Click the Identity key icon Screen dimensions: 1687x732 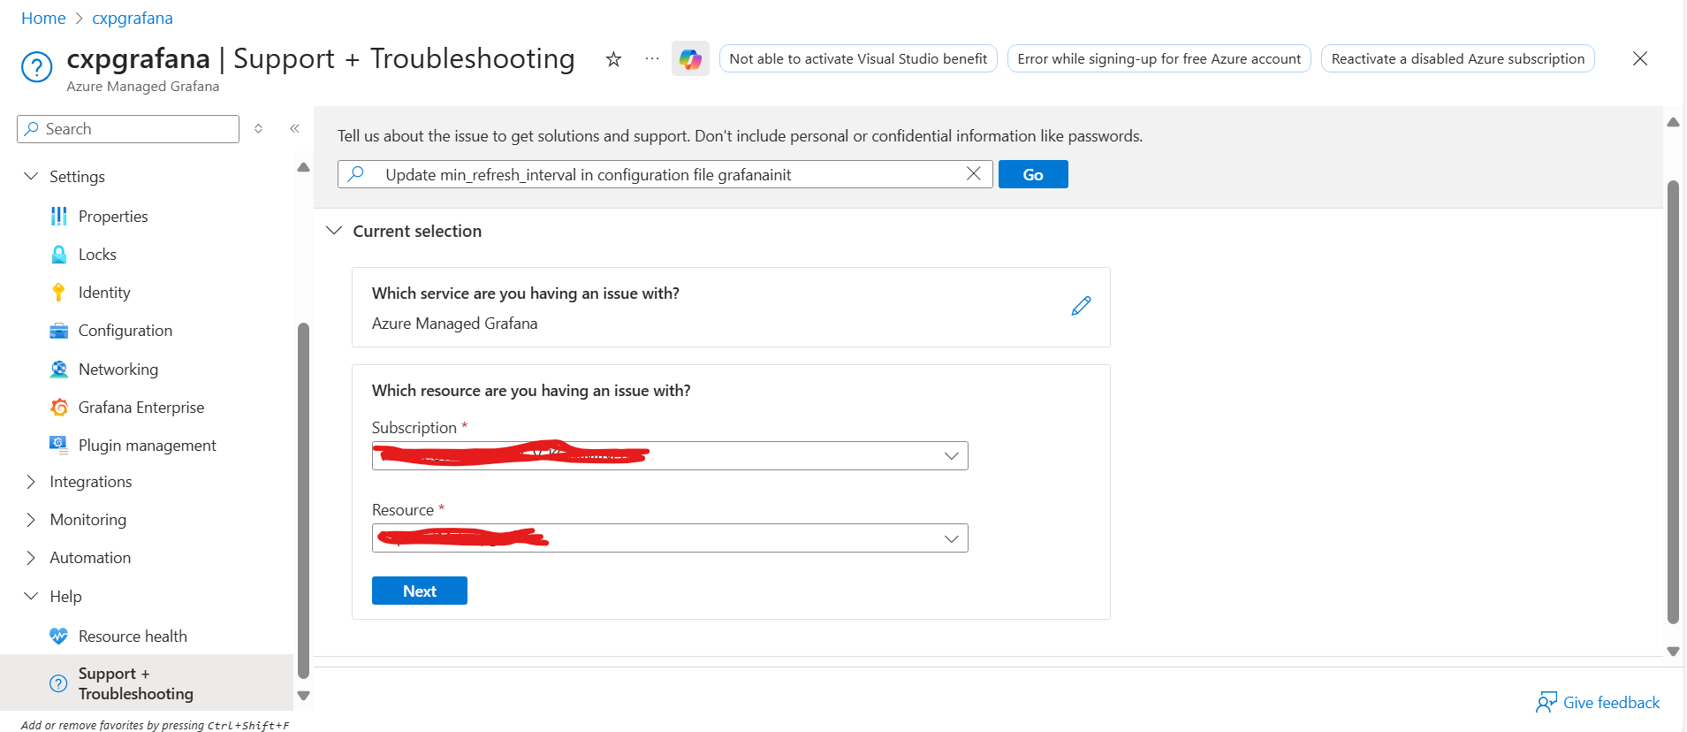coord(59,293)
